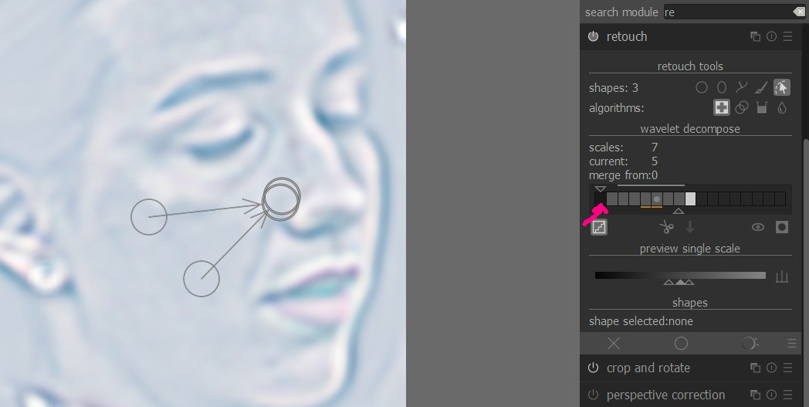Activate the fill algorithm bucket icon
The width and height of the screenshot is (809, 407).
[762, 107]
